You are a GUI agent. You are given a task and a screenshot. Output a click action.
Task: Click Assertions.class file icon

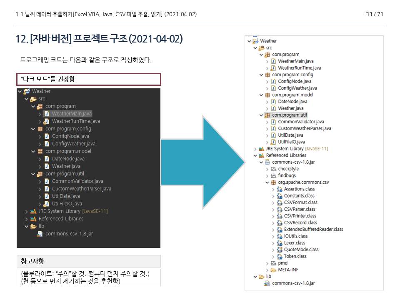[280, 189]
